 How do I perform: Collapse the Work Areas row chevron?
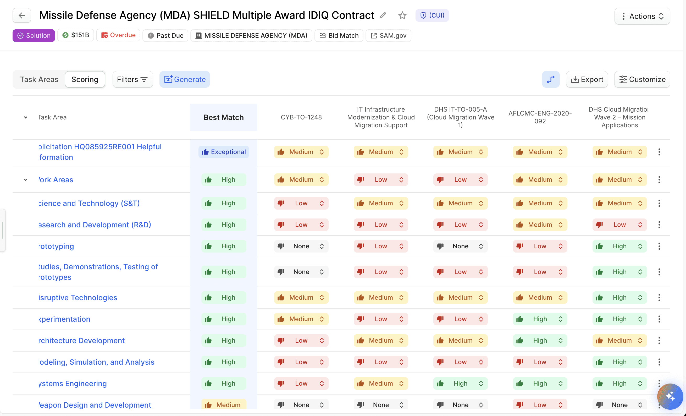[26, 180]
